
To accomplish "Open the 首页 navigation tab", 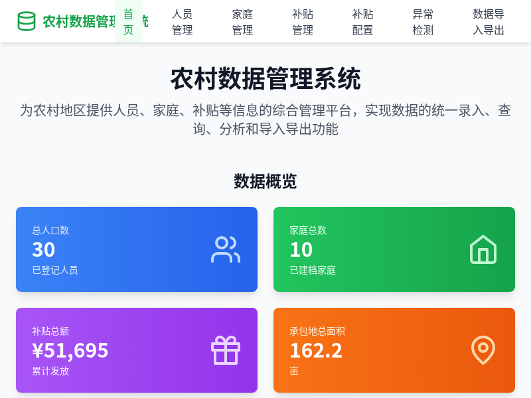I will [128, 22].
